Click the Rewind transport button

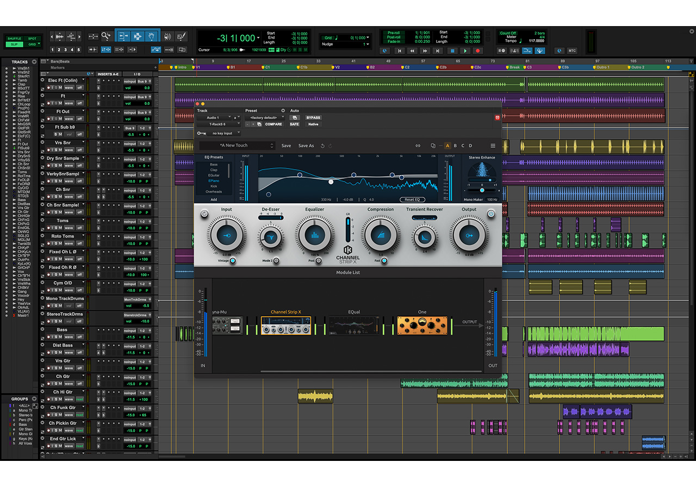tap(413, 51)
